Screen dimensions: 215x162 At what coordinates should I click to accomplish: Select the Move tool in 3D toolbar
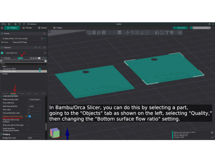pos(128,33)
